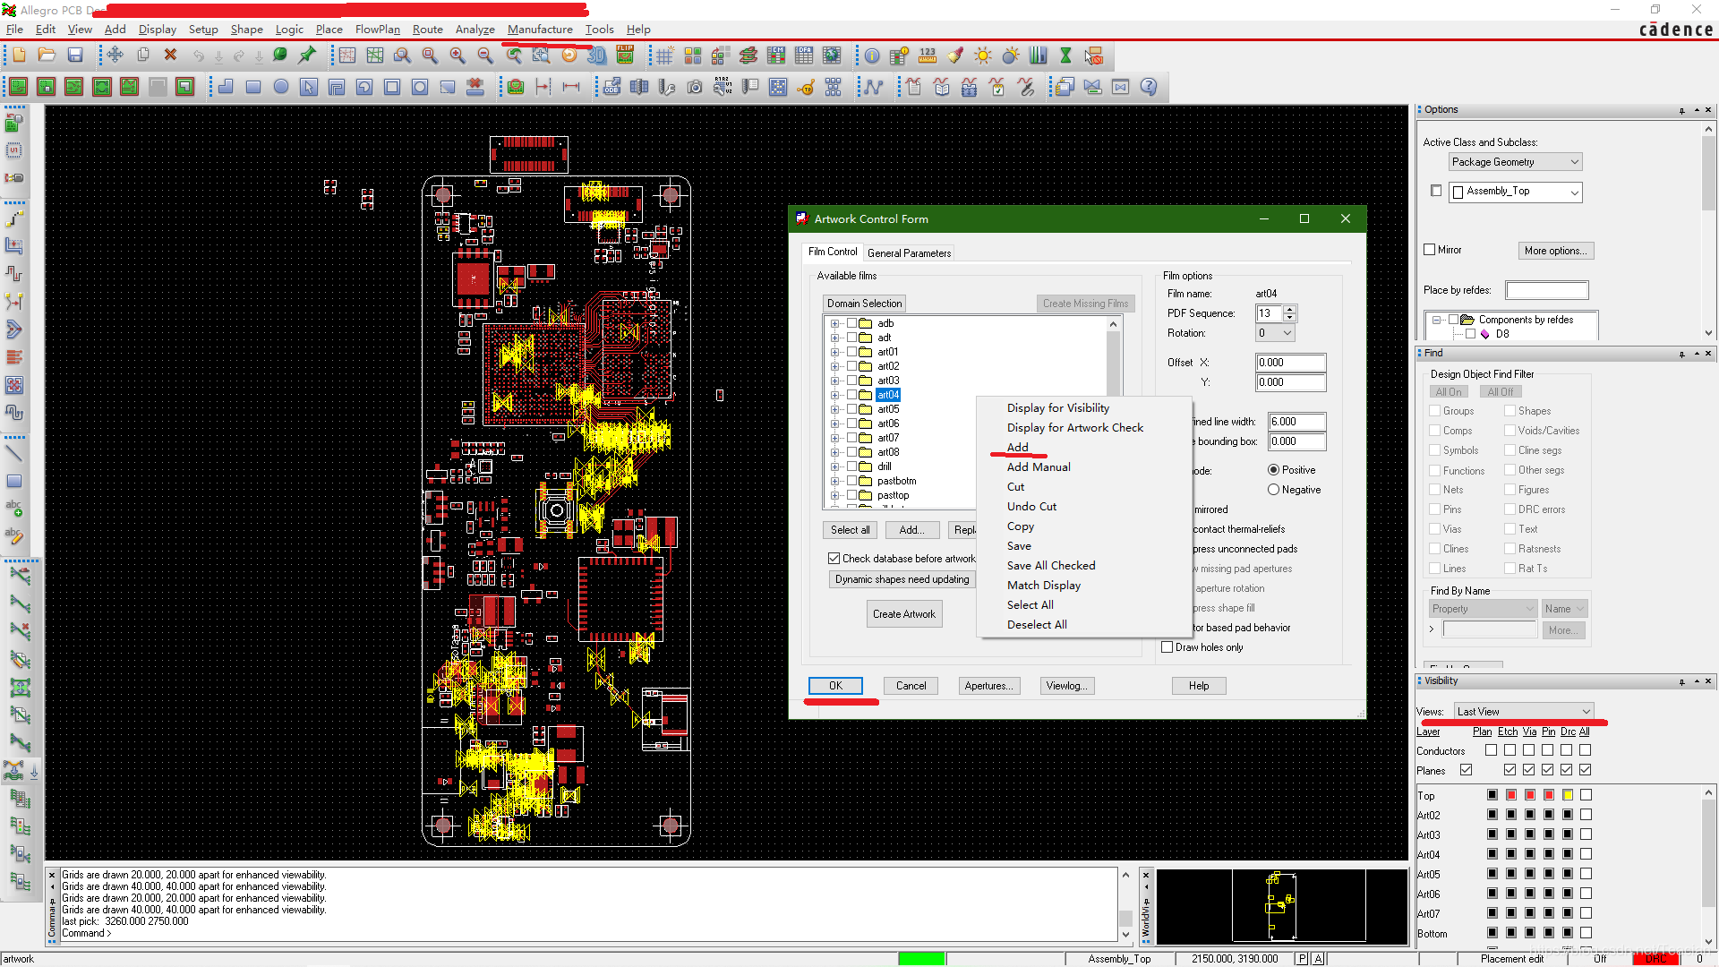Viewport: 1719px width, 967px height.
Task: Open the Package Geometry class dropdown
Action: 1515,162
